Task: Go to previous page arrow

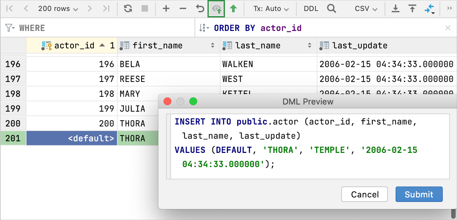Action: (x=26, y=9)
